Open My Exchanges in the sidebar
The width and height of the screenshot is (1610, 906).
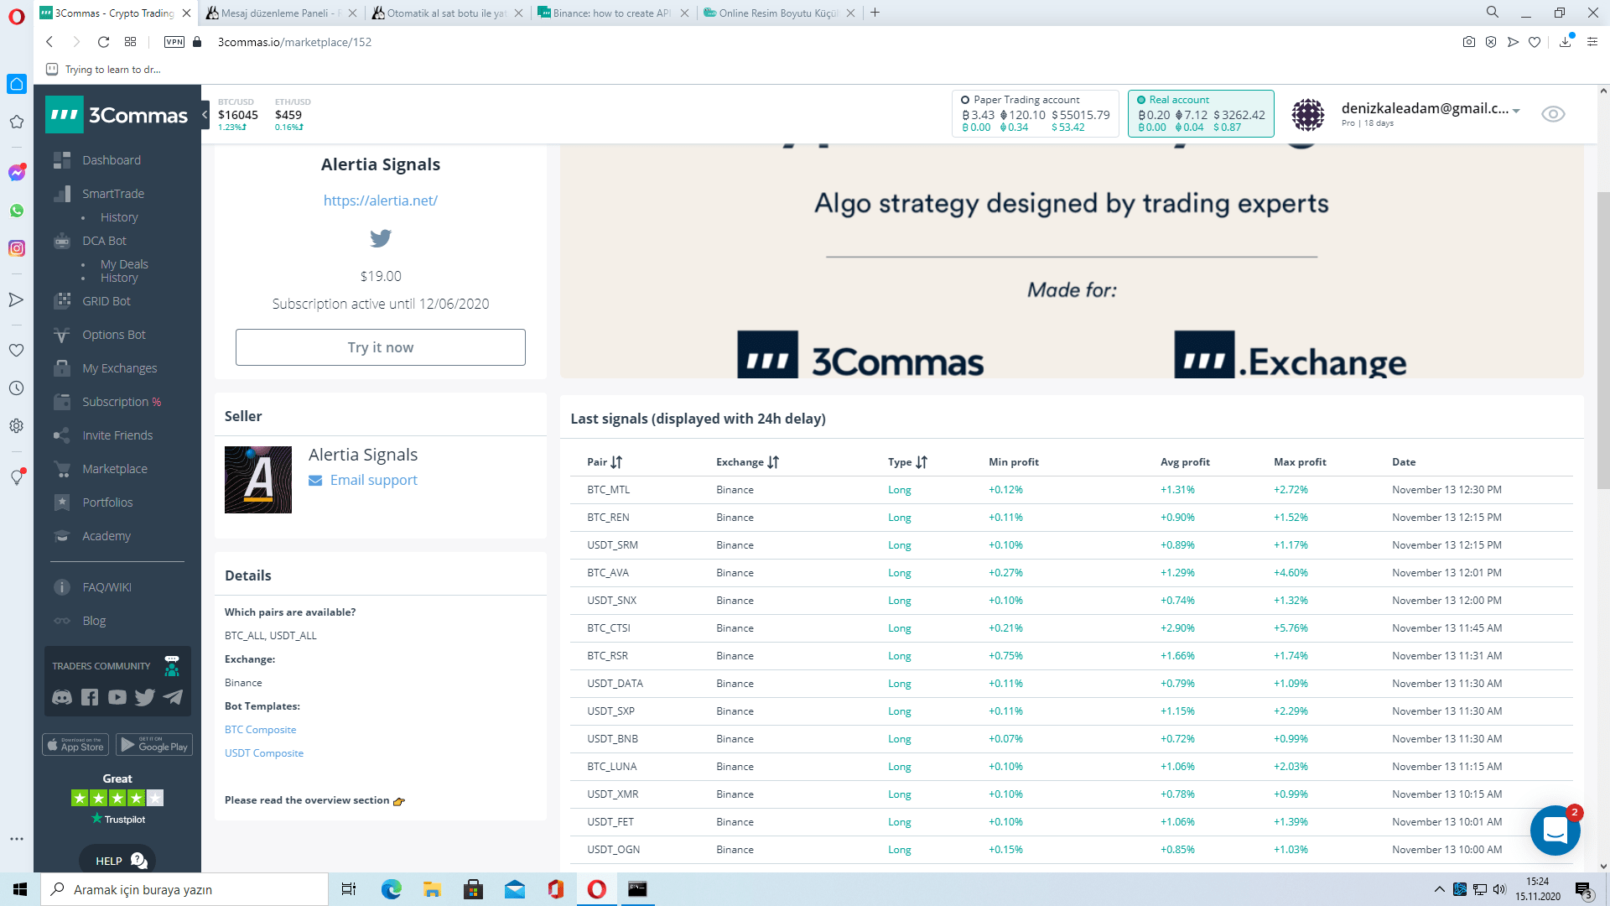[120, 368]
